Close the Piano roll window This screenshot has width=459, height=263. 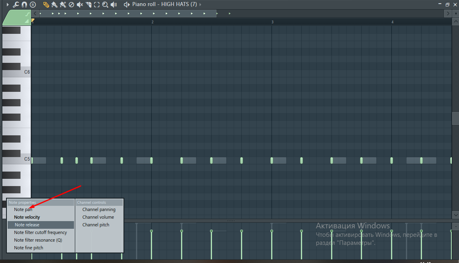(x=455, y=4)
